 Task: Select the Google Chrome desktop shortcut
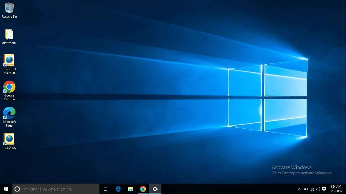click(9, 91)
